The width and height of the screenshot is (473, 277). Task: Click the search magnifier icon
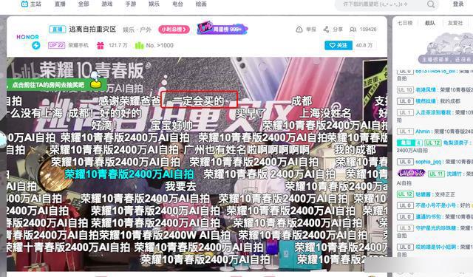click(x=431, y=4)
